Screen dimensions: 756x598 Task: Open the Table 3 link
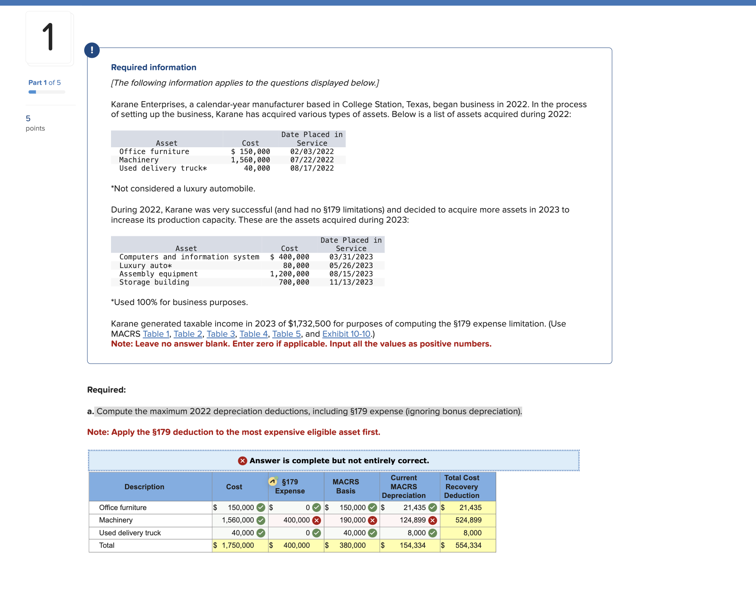pos(221,334)
